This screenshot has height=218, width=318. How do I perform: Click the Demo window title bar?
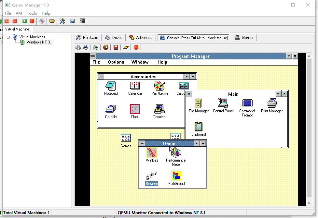pyautogui.click(x=169, y=143)
